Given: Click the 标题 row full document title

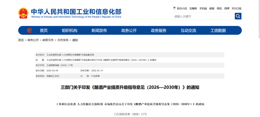Looking at the screenshot, I should (x=101, y=60).
